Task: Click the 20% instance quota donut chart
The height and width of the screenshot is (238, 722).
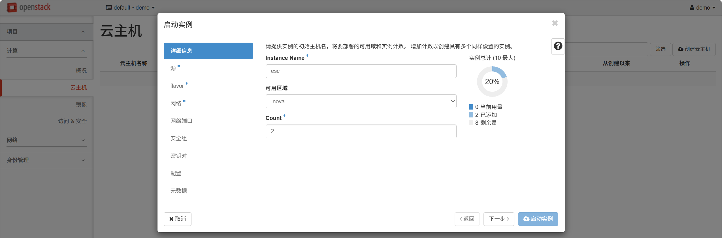Action: (492, 82)
